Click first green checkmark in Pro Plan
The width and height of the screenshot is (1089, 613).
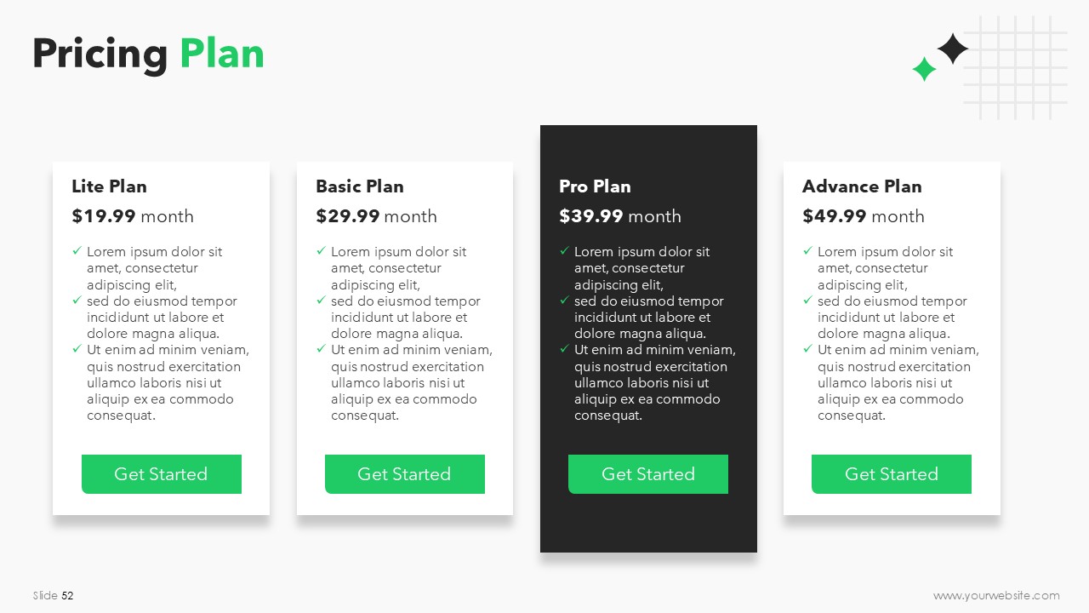click(x=564, y=251)
